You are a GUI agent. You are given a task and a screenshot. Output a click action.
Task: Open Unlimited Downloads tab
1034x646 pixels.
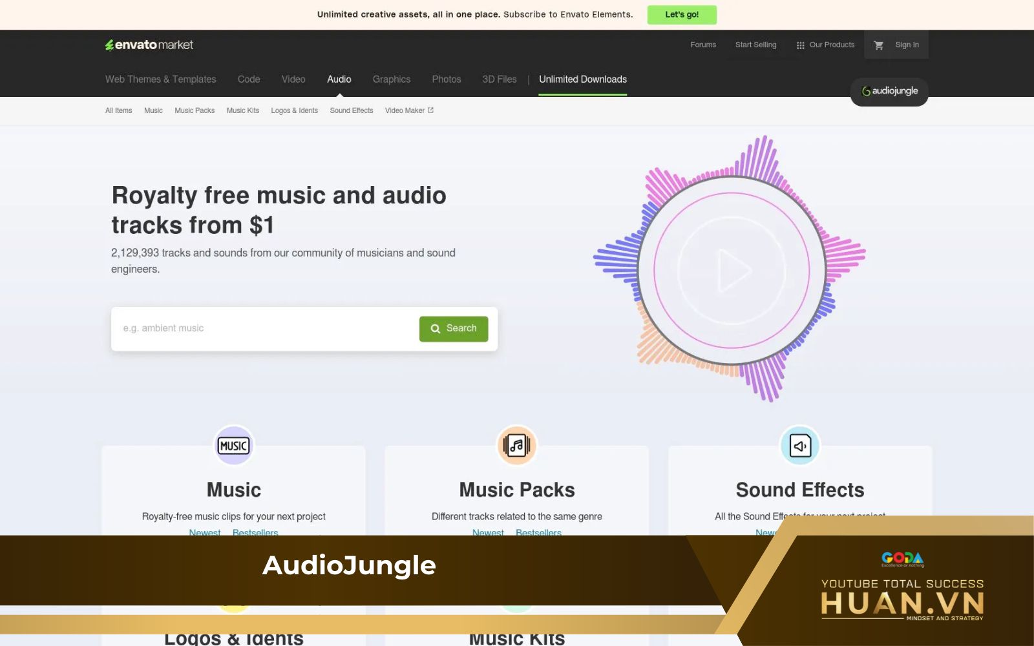pyautogui.click(x=583, y=79)
